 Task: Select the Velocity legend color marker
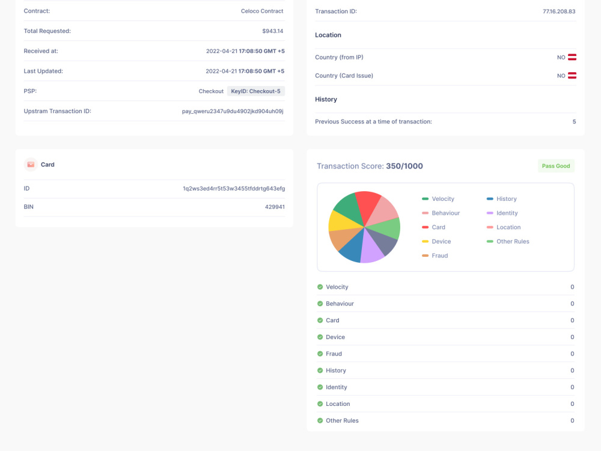[425, 198]
